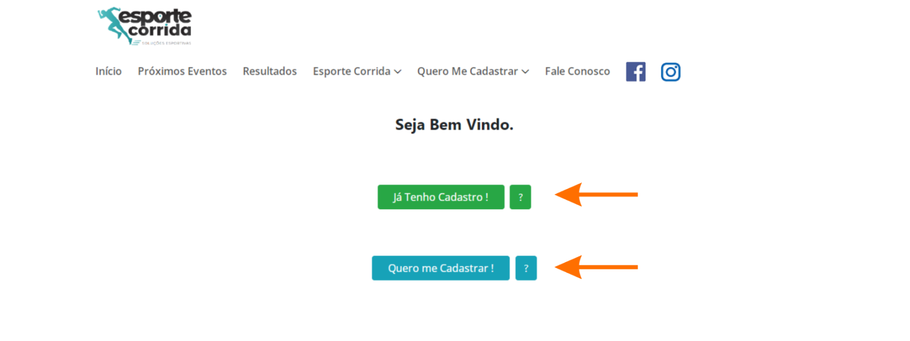Click the 'Seja Bem Vindo.' heading
The width and height of the screenshot is (910, 341).
(454, 125)
